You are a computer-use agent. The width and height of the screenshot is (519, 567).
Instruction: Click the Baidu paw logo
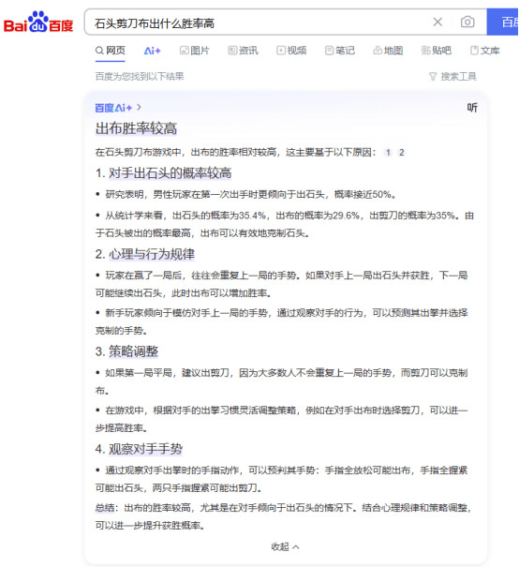[38, 22]
